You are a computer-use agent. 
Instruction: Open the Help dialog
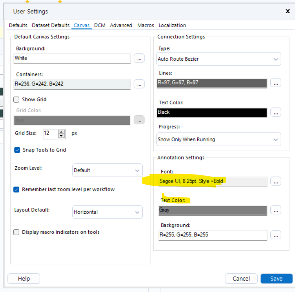(23, 278)
